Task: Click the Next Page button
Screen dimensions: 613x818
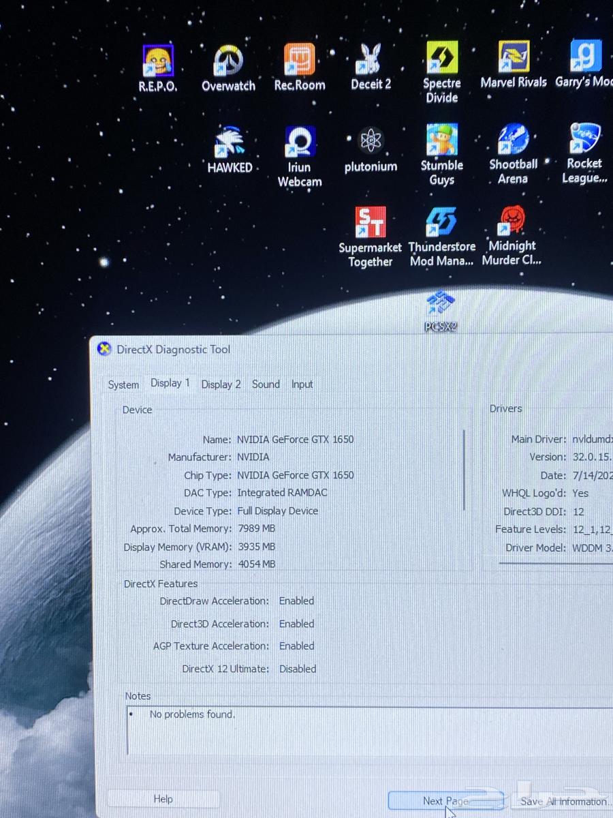Action: coord(445,801)
